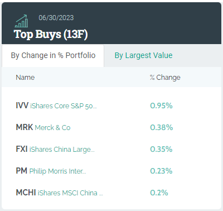Open Philip Morris Inter... company link
223x211 pixels.
57,171
